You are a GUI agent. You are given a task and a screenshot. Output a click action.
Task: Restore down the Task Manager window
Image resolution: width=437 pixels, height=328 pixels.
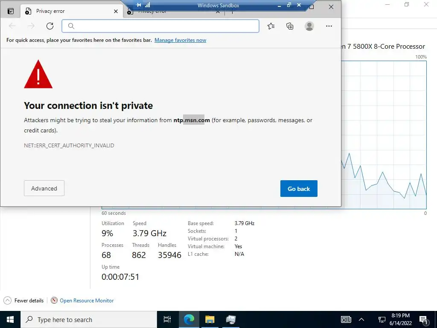click(x=407, y=4)
